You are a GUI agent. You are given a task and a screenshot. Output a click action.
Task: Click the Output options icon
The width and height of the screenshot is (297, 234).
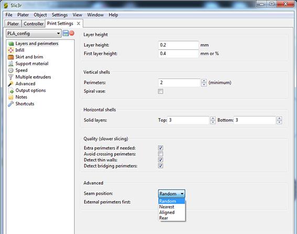click(x=11, y=91)
